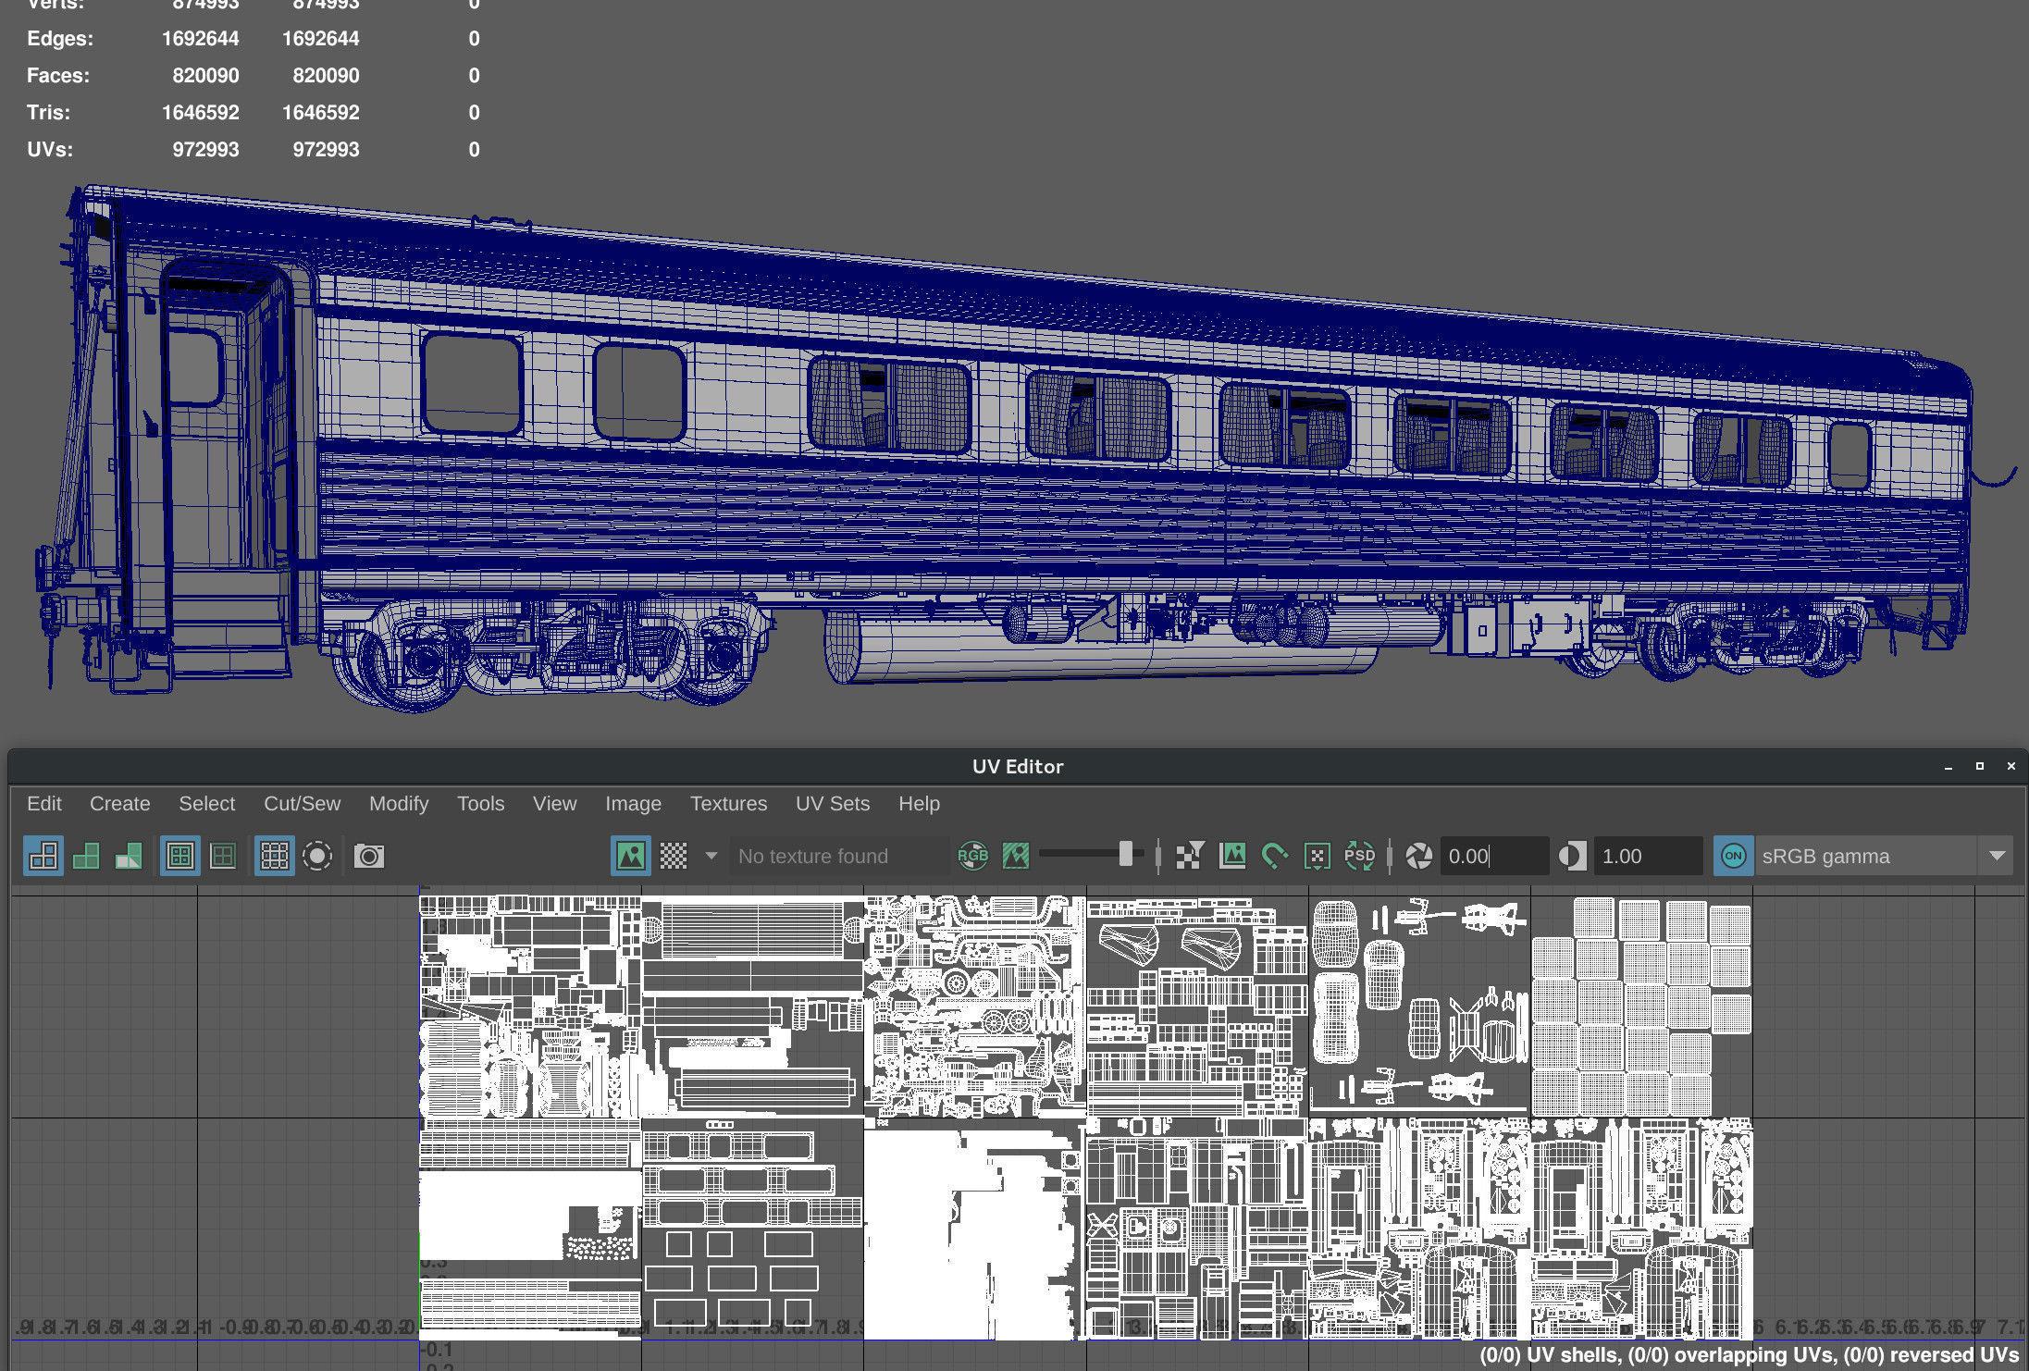2029x1371 pixels.
Task: Click first Tris count 1646592
Action: [x=200, y=113]
